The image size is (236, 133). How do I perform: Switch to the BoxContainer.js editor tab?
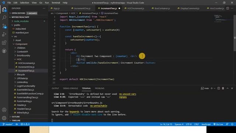click(x=162, y=8)
